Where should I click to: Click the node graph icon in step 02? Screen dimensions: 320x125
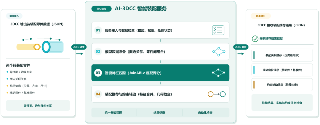219,51
